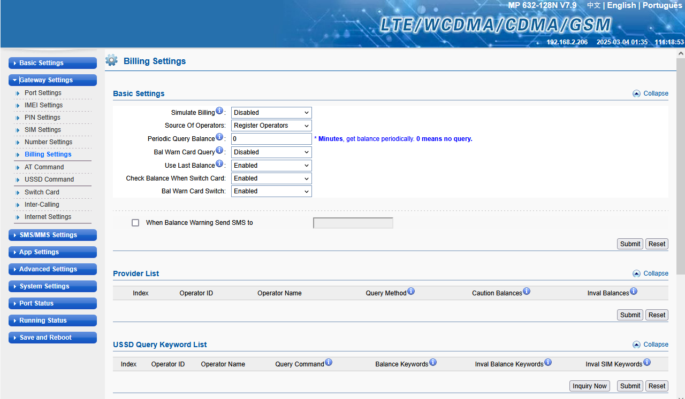This screenshot has height=399, width=685.
Task: Collapse the Provider List section
Action: point(650,273)
